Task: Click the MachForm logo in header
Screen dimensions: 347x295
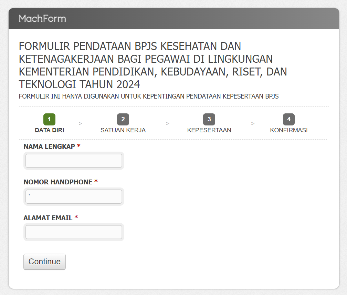Action: point(42,19)
